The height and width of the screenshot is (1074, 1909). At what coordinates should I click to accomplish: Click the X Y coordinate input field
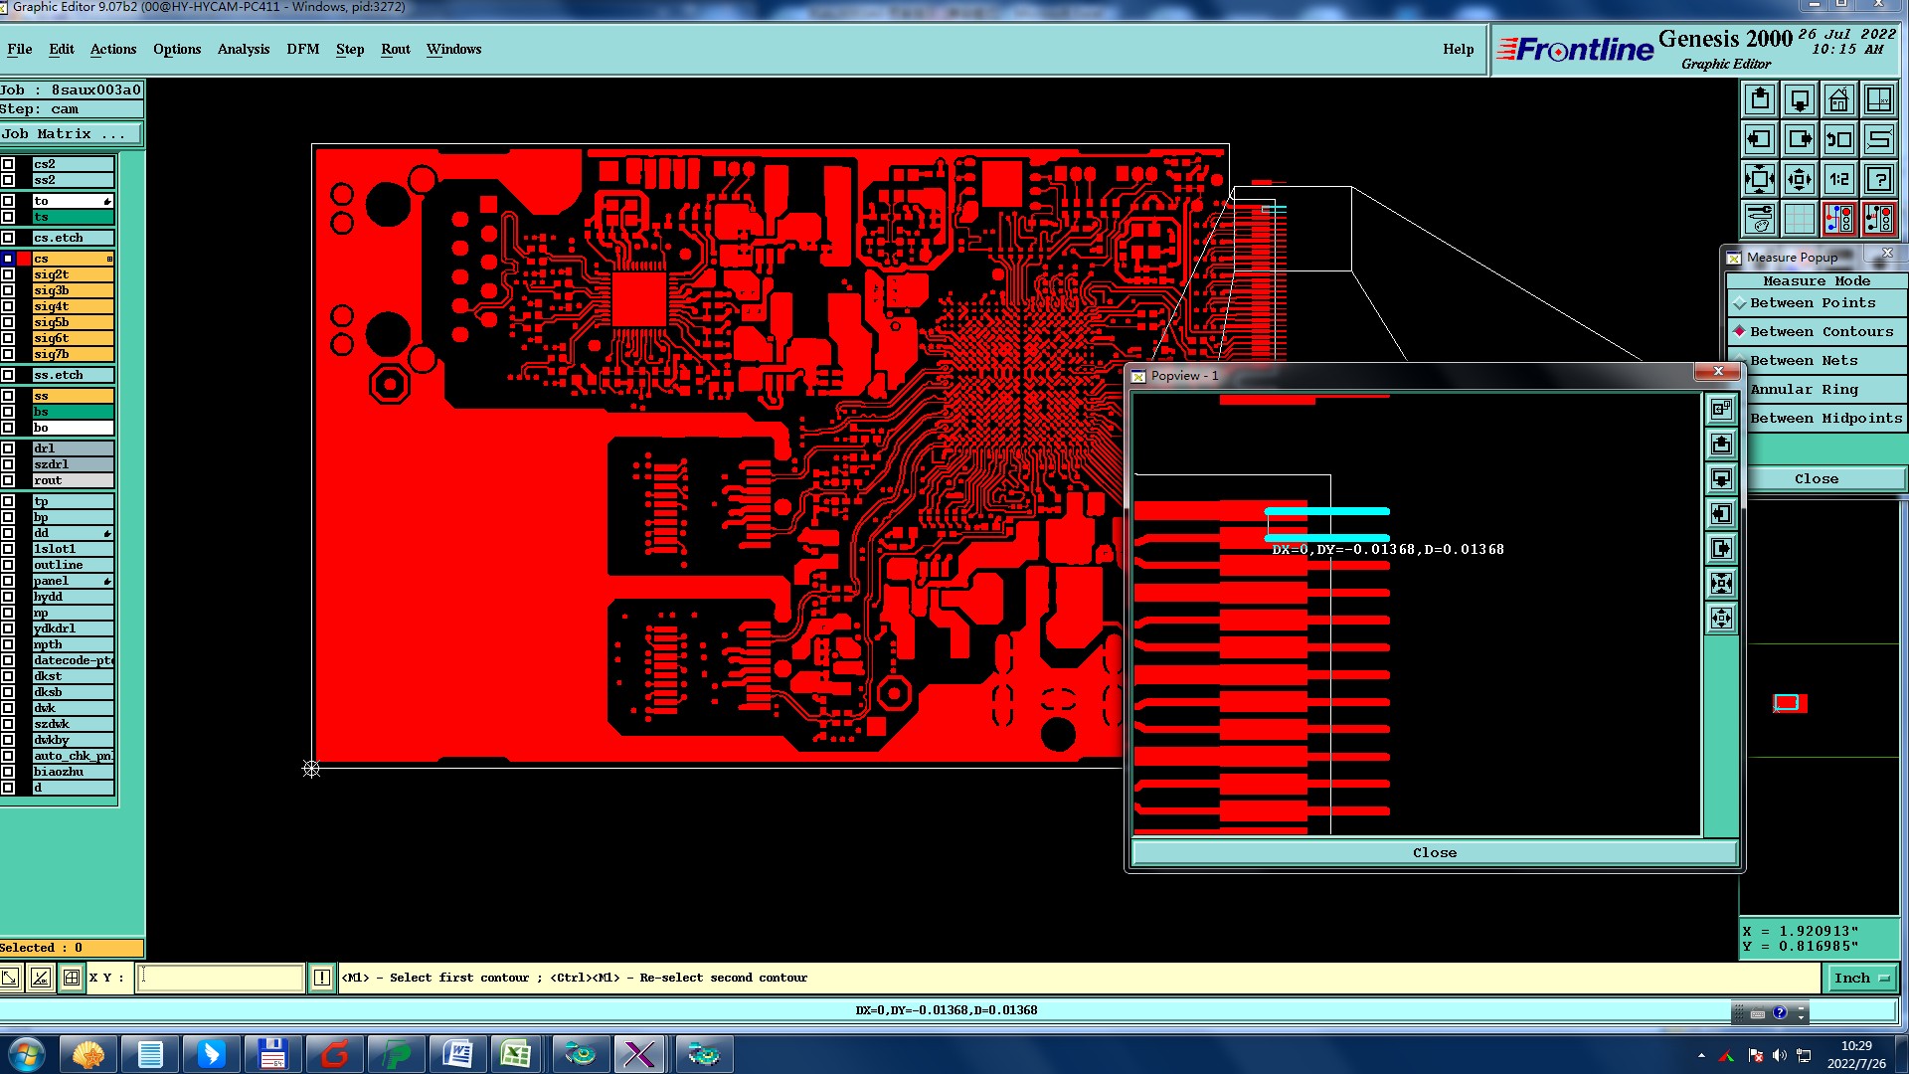219,978
